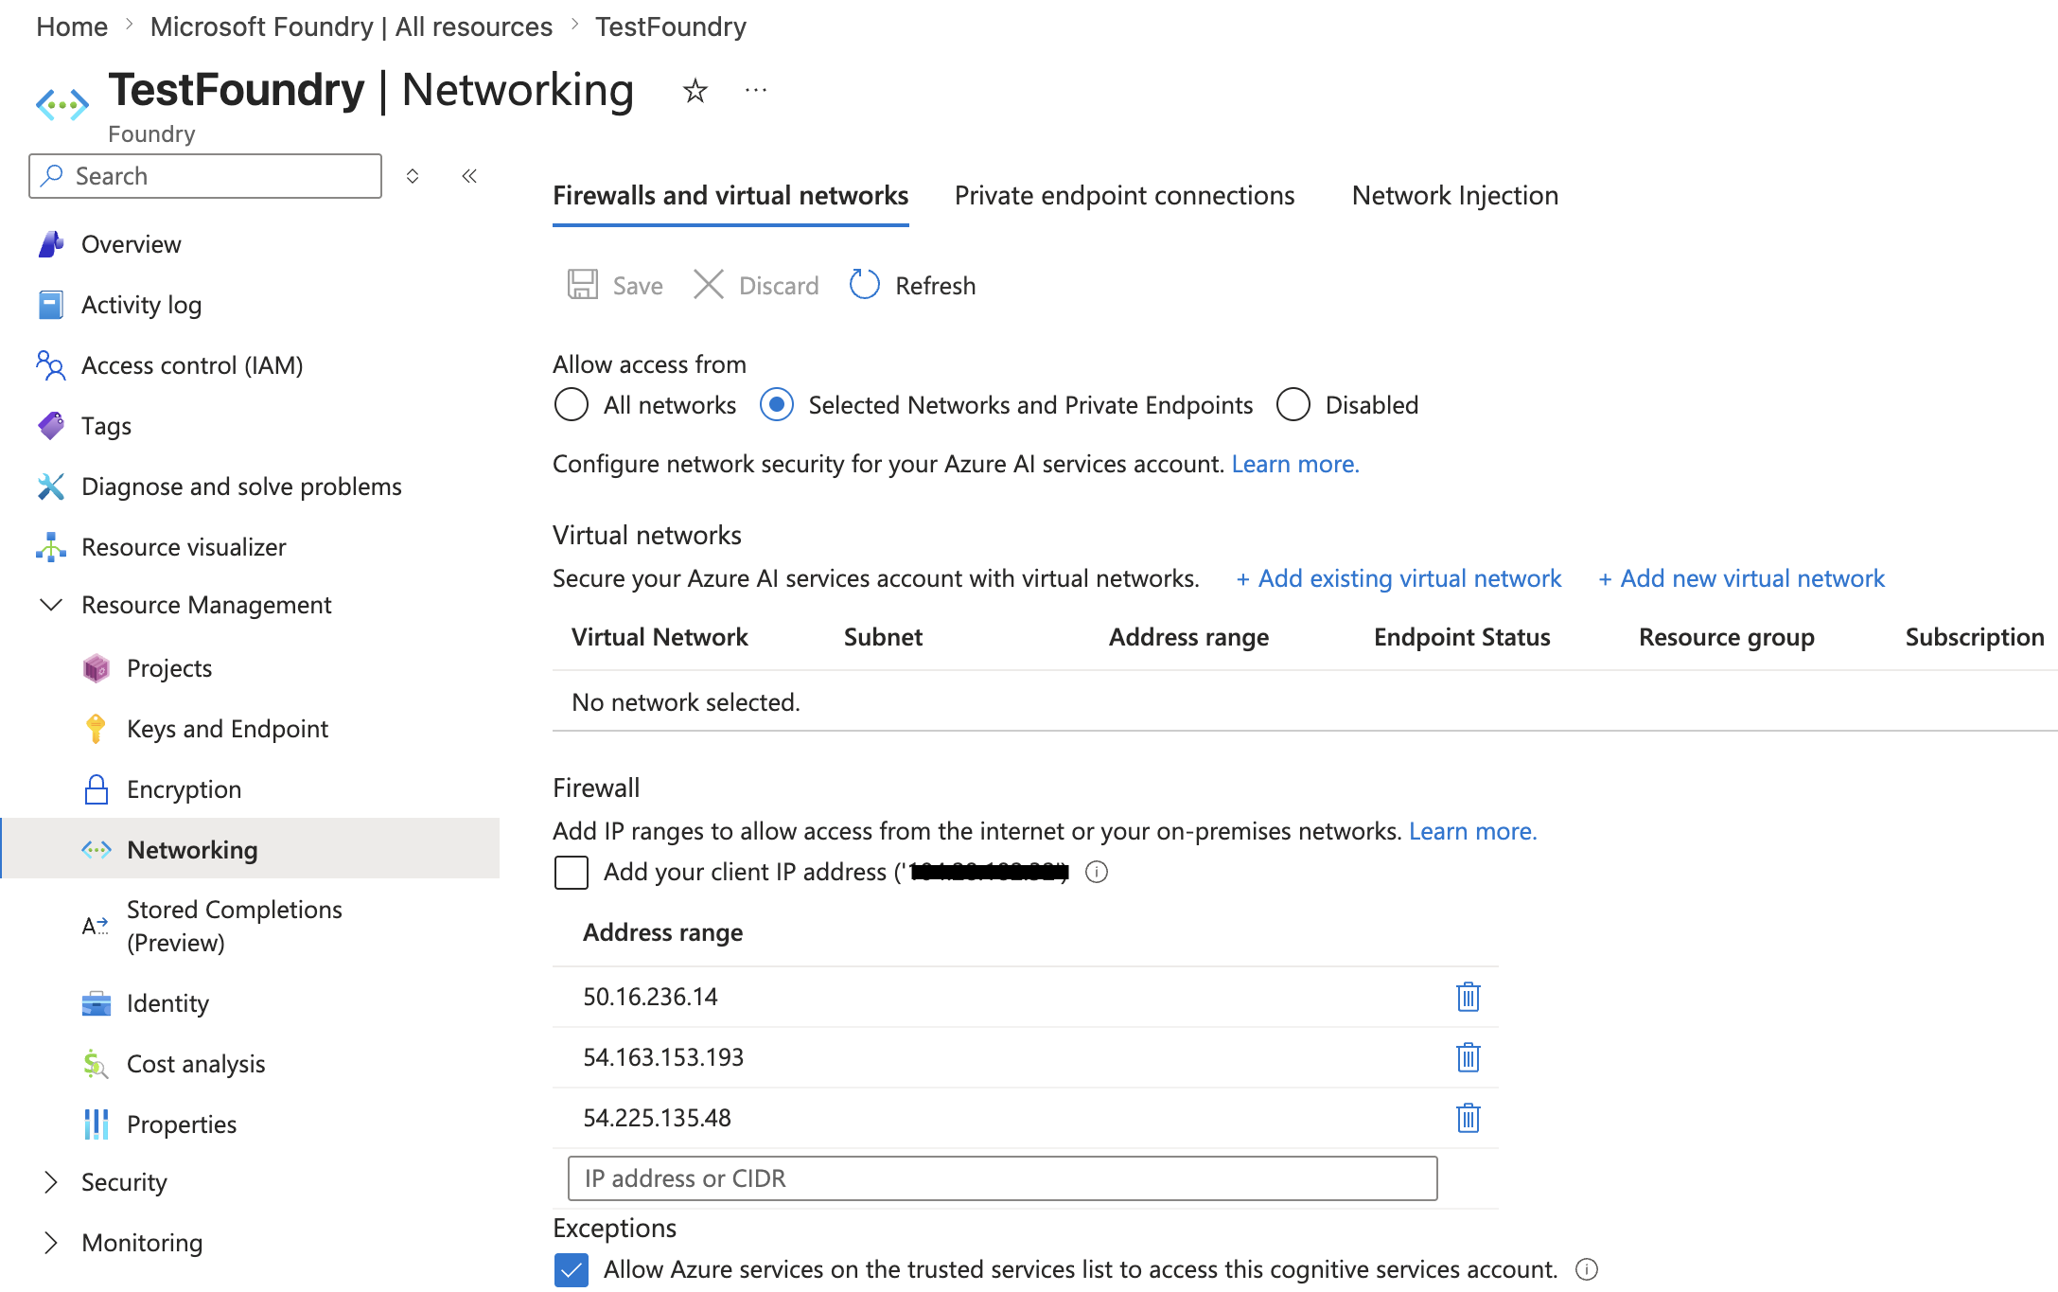
Task: Click the Networking sidebar icon
Action: click(x=96, y=850)
